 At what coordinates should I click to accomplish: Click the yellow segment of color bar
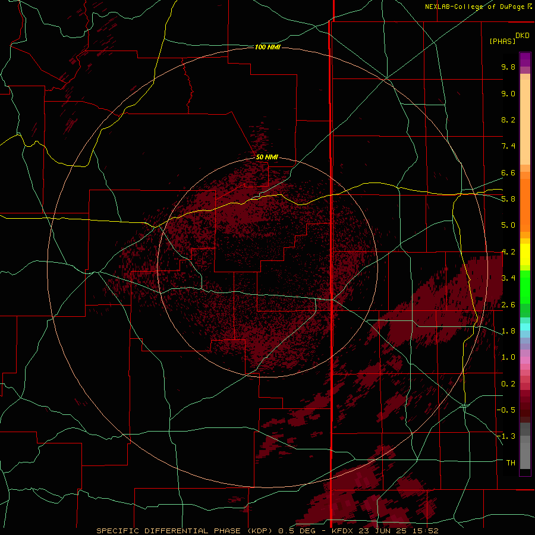pos(525,254)
